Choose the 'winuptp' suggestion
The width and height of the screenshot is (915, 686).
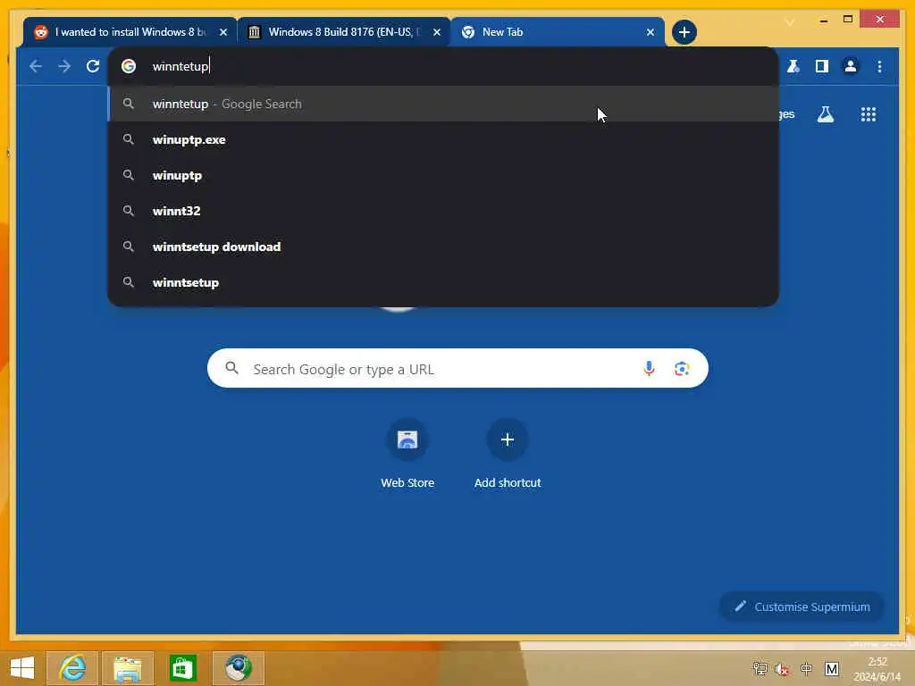pos(443,175)
